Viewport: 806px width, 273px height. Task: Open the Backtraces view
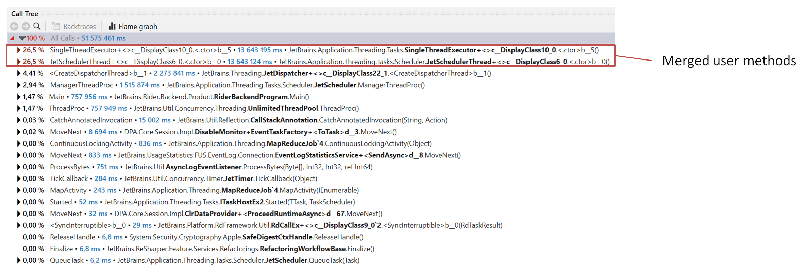coord(79,26)
